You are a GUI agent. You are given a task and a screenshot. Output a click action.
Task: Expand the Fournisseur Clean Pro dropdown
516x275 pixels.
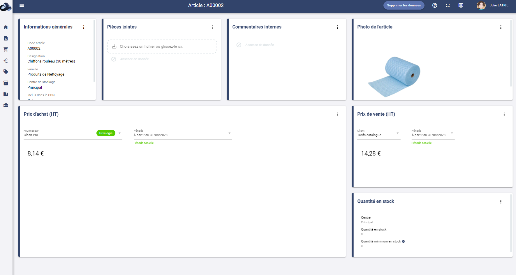pos(119,133)
